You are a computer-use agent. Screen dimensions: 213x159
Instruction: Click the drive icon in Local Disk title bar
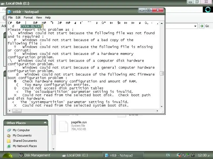(x=3, y=3)
